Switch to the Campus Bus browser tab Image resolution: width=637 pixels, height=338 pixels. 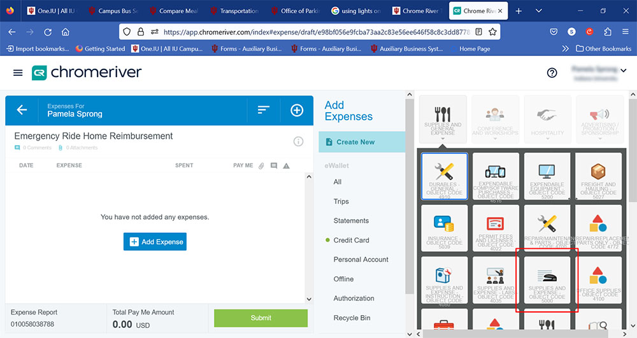point(113,11)
